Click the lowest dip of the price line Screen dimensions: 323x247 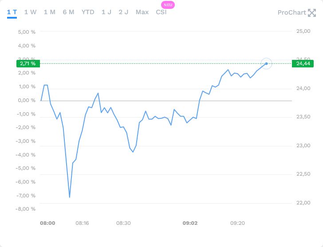(x=70, y=197)
